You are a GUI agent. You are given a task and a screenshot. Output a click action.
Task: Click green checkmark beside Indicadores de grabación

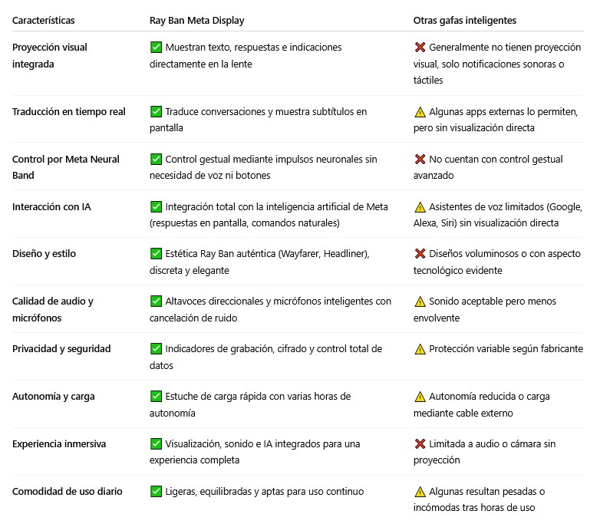pos(156,349)
